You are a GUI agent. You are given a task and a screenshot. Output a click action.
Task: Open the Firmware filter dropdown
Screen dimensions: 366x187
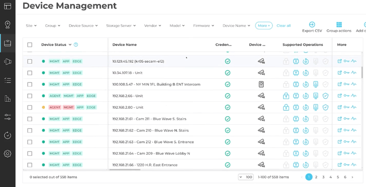point(203,26)
